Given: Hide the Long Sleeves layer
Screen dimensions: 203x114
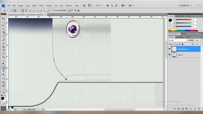Looking at the screenshot, I should (169, 49).
